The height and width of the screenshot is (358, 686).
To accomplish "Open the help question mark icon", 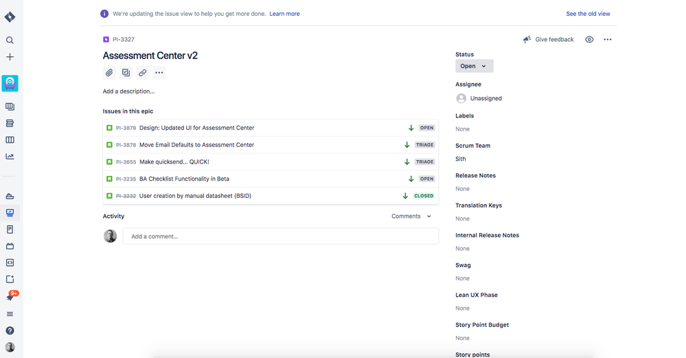I will [x=10, y=331].
